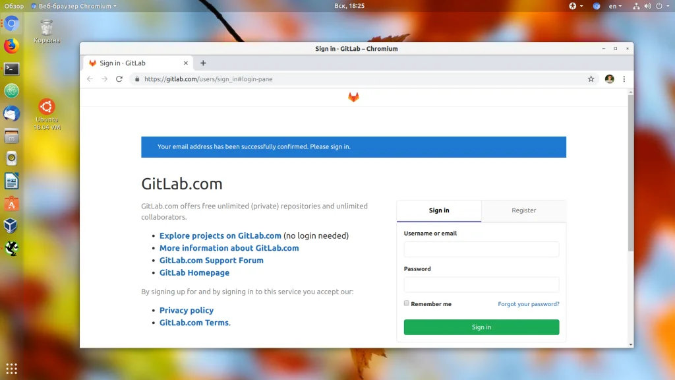
Task: Open the Privacy policy link
Action: coord(187,310)
